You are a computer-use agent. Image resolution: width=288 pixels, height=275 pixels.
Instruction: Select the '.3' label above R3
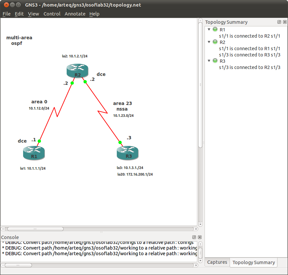pos(129,138)
